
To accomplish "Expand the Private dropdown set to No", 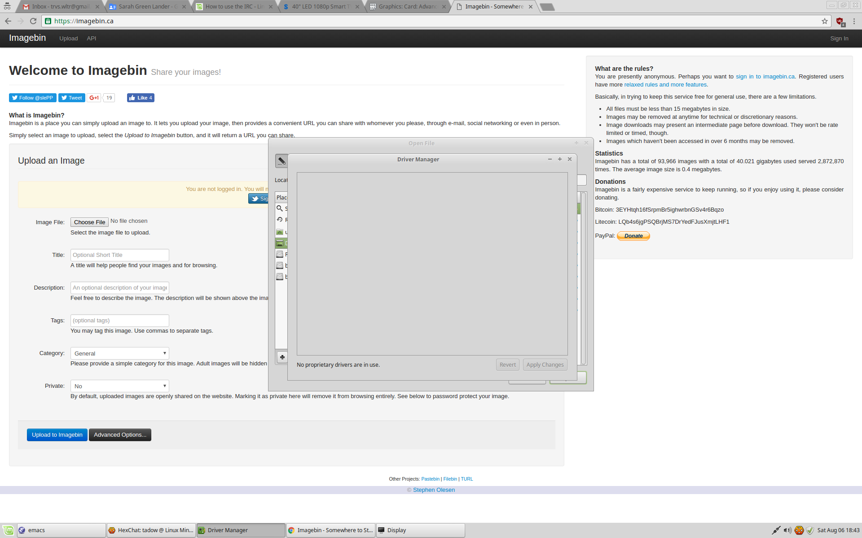I will click(120, 386).
